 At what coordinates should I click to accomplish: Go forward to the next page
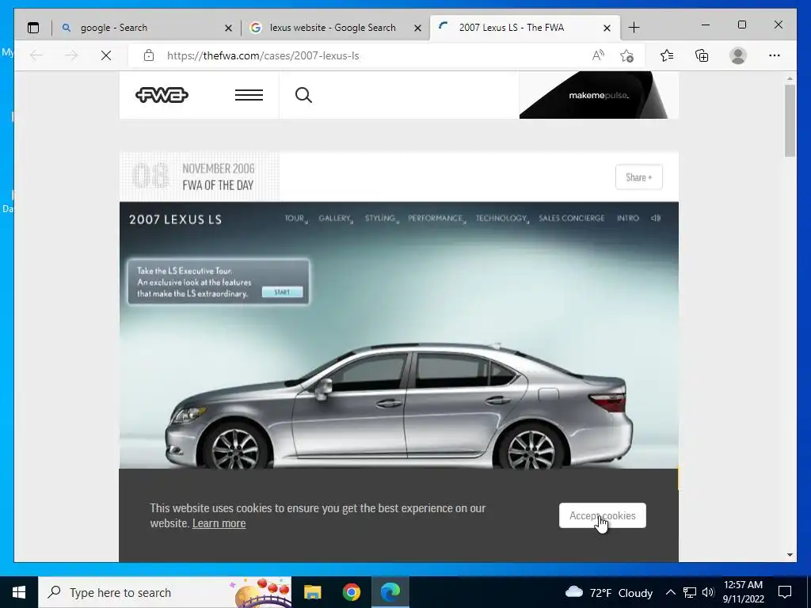[71, 55]
